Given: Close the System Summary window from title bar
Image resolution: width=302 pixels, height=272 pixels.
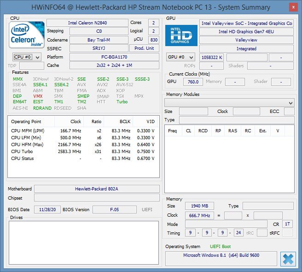Looking at the screenshot, I should point(293,7).
